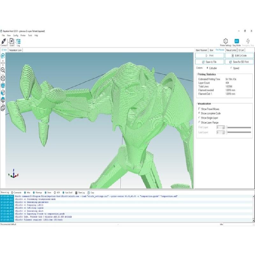Select the move view arrows tool
255x255 pixels.
click(3, 63)
